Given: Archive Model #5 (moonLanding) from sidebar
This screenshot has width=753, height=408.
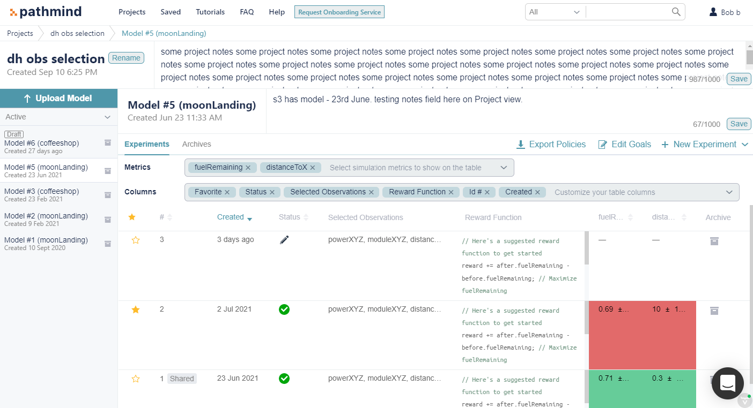Looking at the screenshot, I should coord(107,171).
